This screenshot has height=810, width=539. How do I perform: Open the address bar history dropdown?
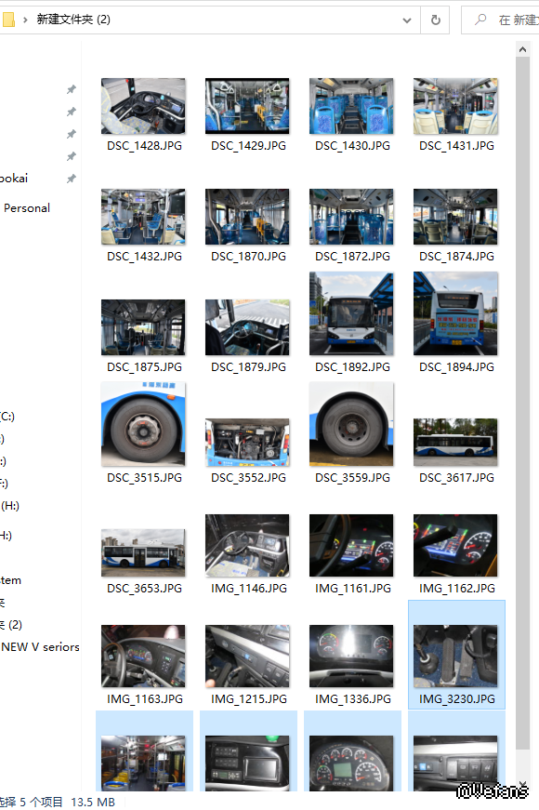coord(407,20)
